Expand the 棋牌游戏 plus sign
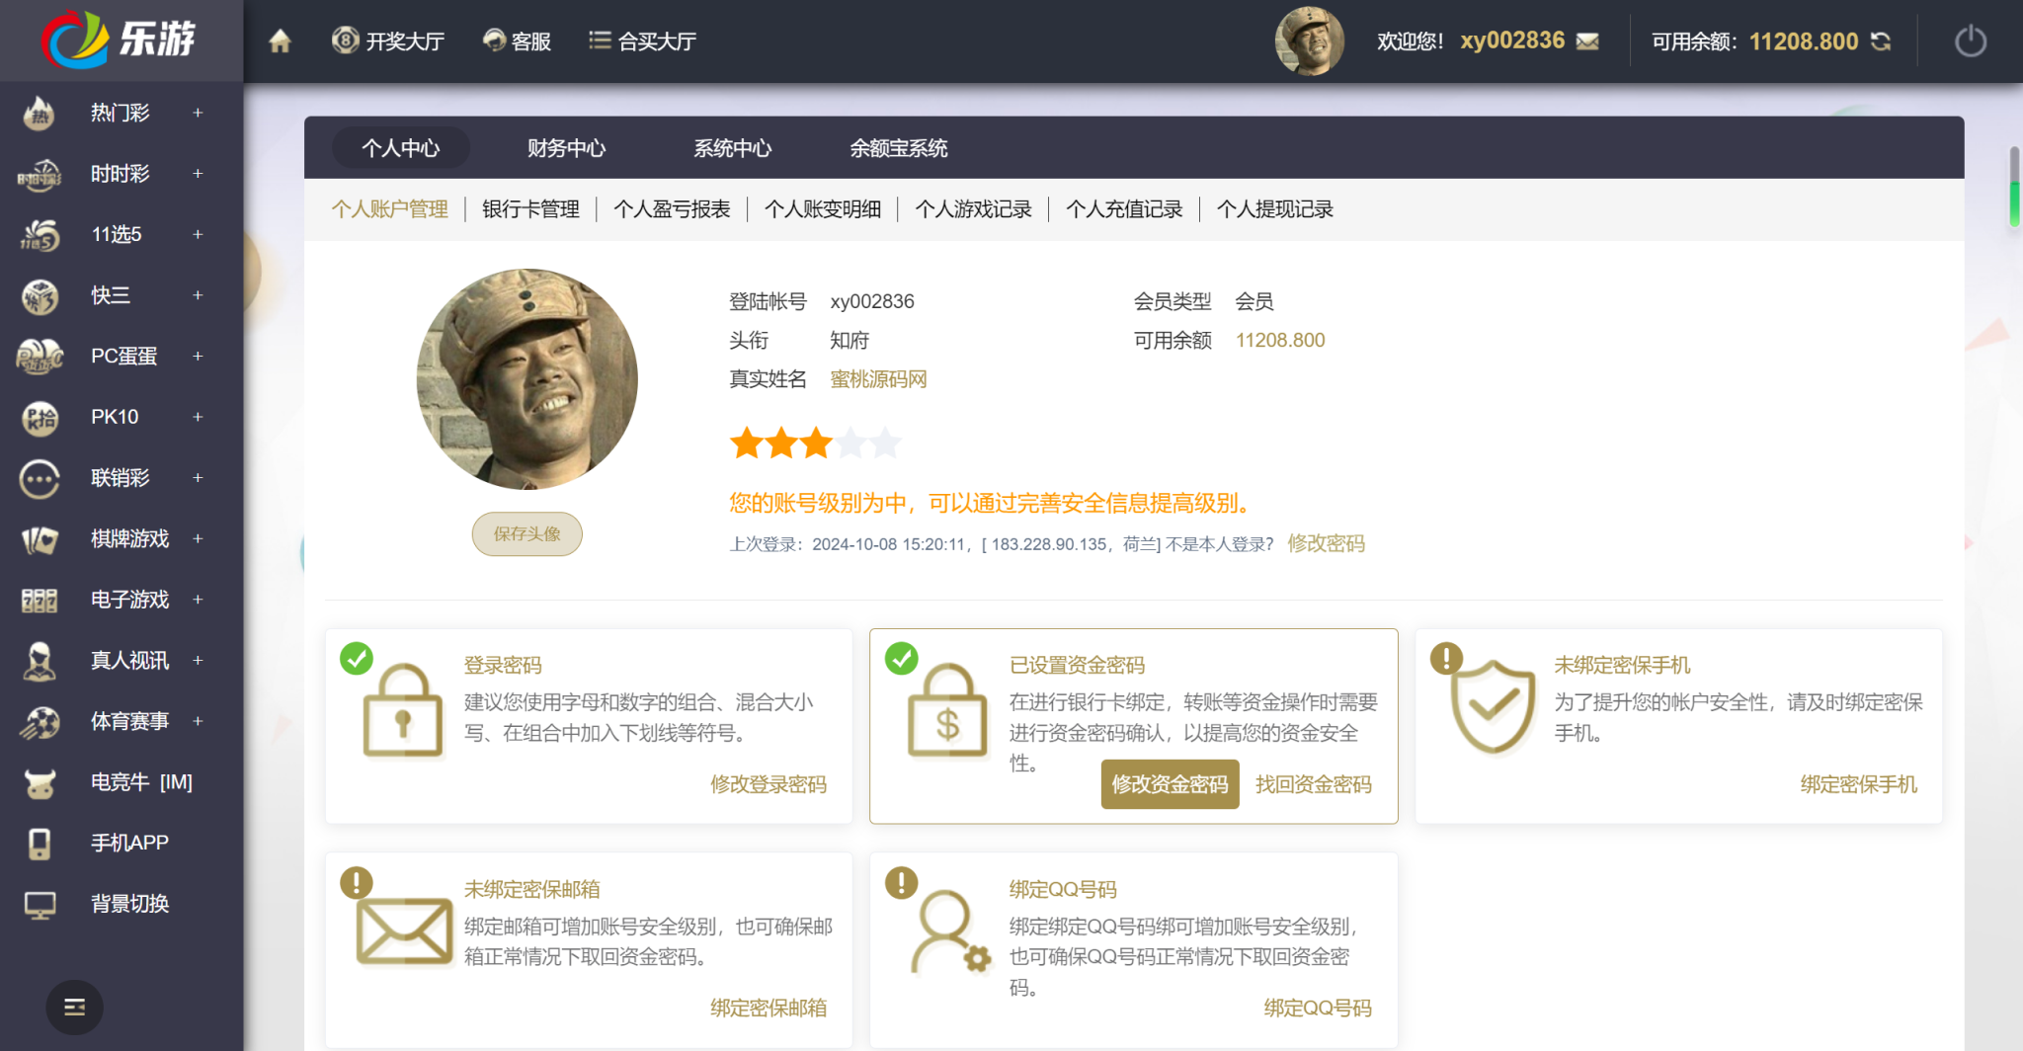The height and width of the screenshot is (1051, 2023). pos(198,539)
